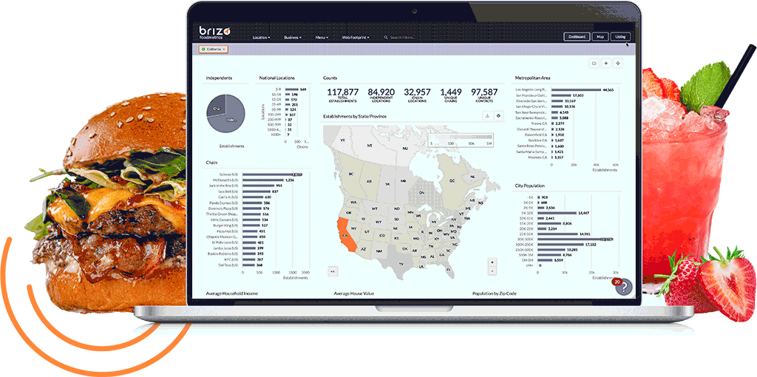The height and width of the screenshot is (377, 757).
Task: Click the move/crosshair icon in the dashboard toolbar
Action: 618,64
